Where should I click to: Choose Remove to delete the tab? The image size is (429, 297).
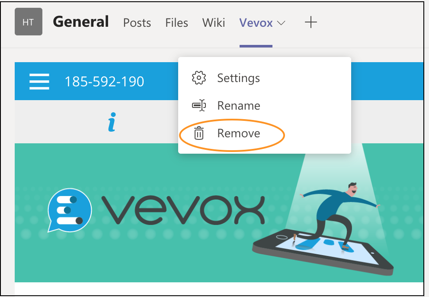coord(238,133)
